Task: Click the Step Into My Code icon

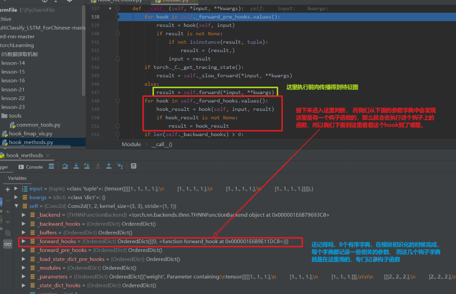Action: [87, 166]
